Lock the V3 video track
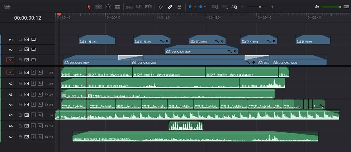351x152 pixels. [x=20, y=40]
